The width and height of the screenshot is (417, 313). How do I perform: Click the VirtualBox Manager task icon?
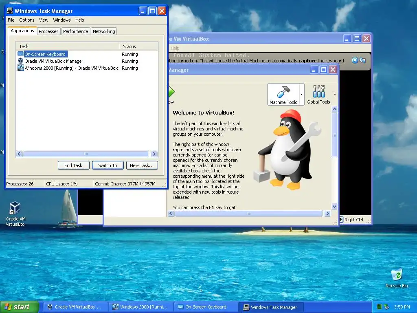tap(20, 61)
